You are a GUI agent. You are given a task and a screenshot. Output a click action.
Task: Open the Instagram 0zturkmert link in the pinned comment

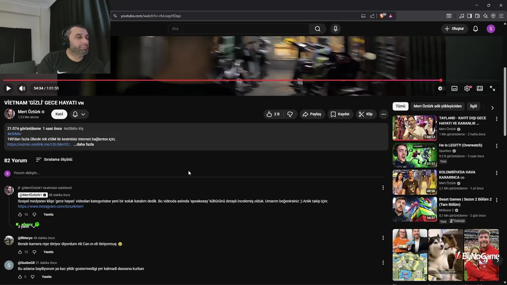[x=51, y=207]
